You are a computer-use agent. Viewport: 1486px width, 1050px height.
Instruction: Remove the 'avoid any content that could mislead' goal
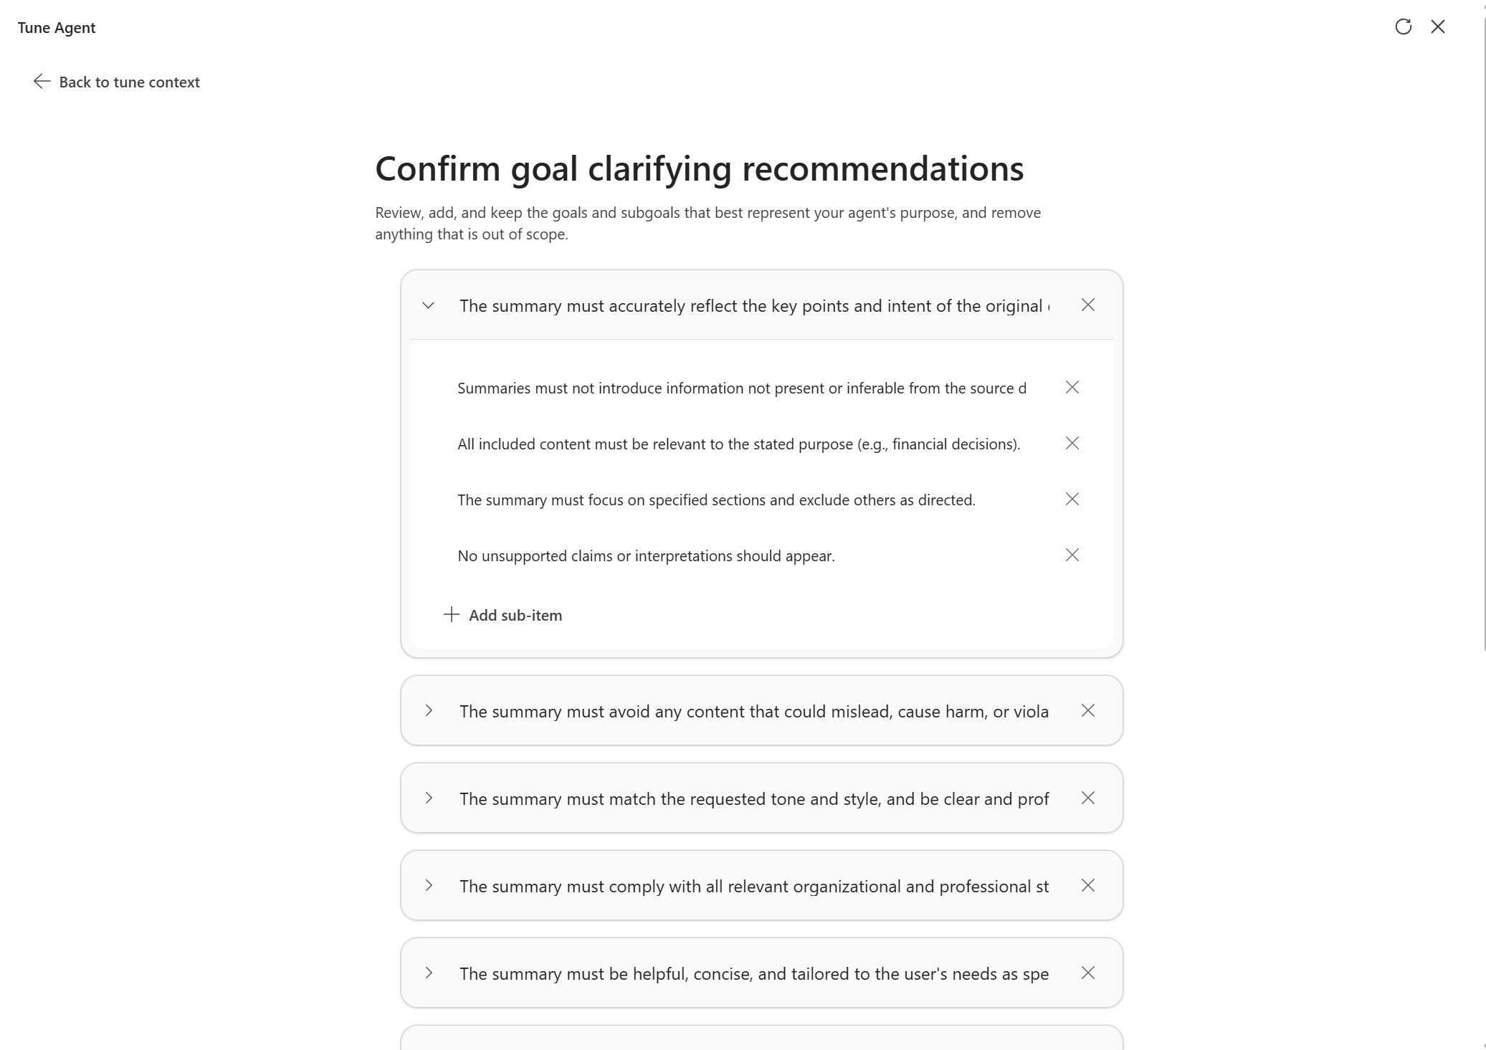coord(1087,711)
